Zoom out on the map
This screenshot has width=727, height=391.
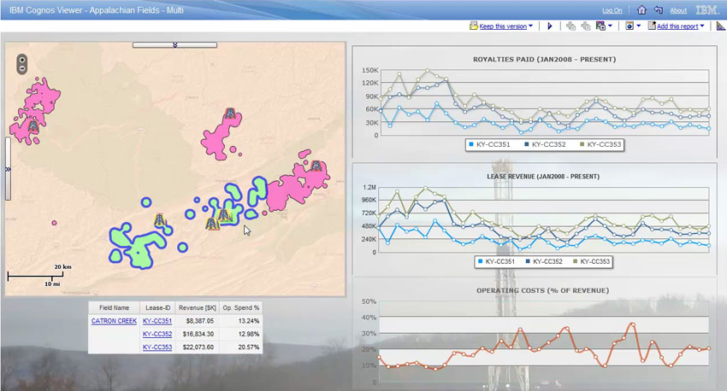coord(21,68)
